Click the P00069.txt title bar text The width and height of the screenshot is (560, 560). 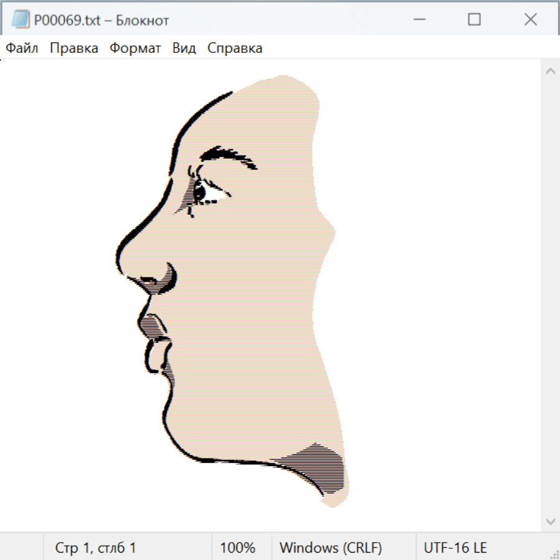[x=101, y=21]
